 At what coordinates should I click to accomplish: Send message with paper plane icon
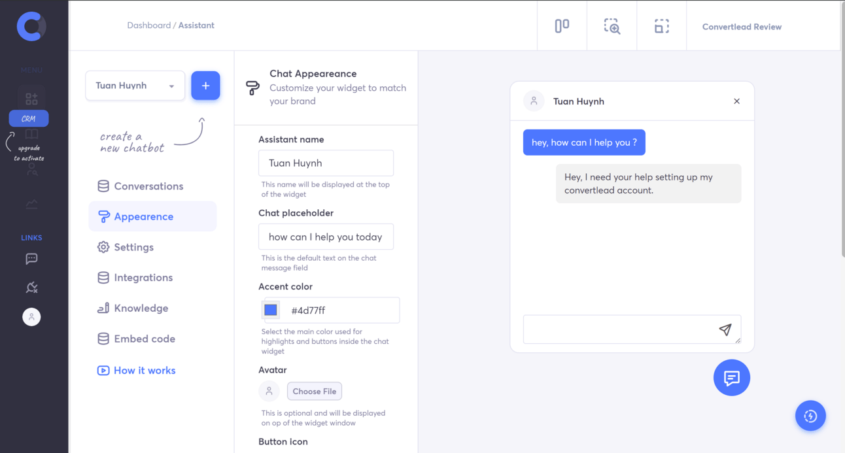coord(725,329)
